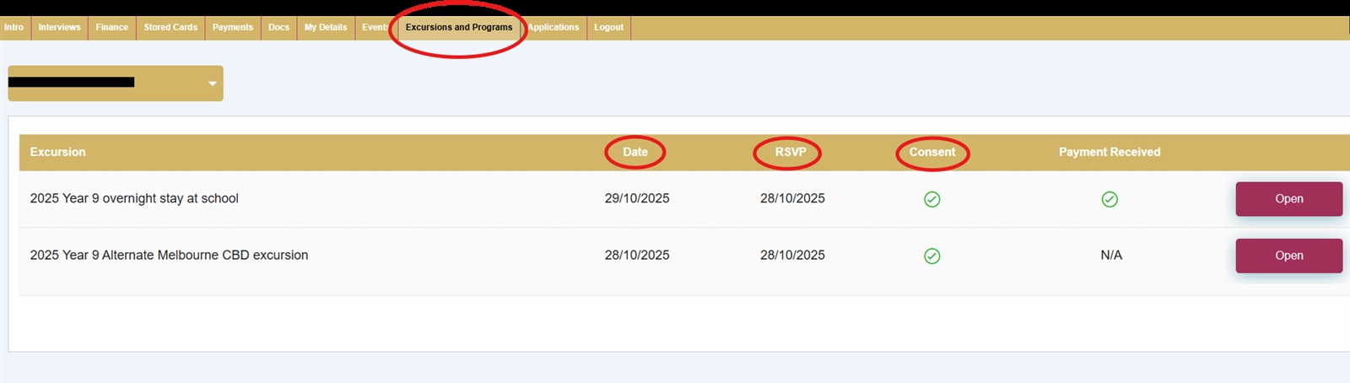Click the Excursion column header
The height and width of the screenshot is (383, 1350).
57,153
